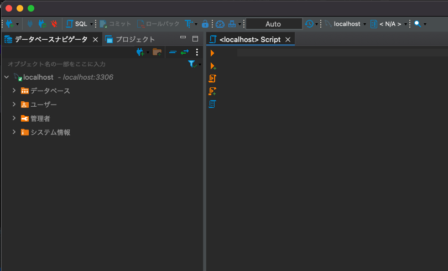Open the dropdown arrow next to search icon
Screen dimensions: 448x271
tap(425, 24)
